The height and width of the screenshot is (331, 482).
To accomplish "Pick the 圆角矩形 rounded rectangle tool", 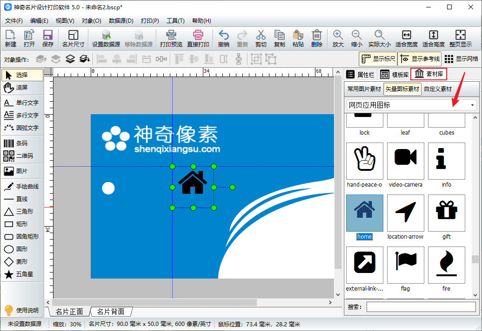I will point(22,236).
